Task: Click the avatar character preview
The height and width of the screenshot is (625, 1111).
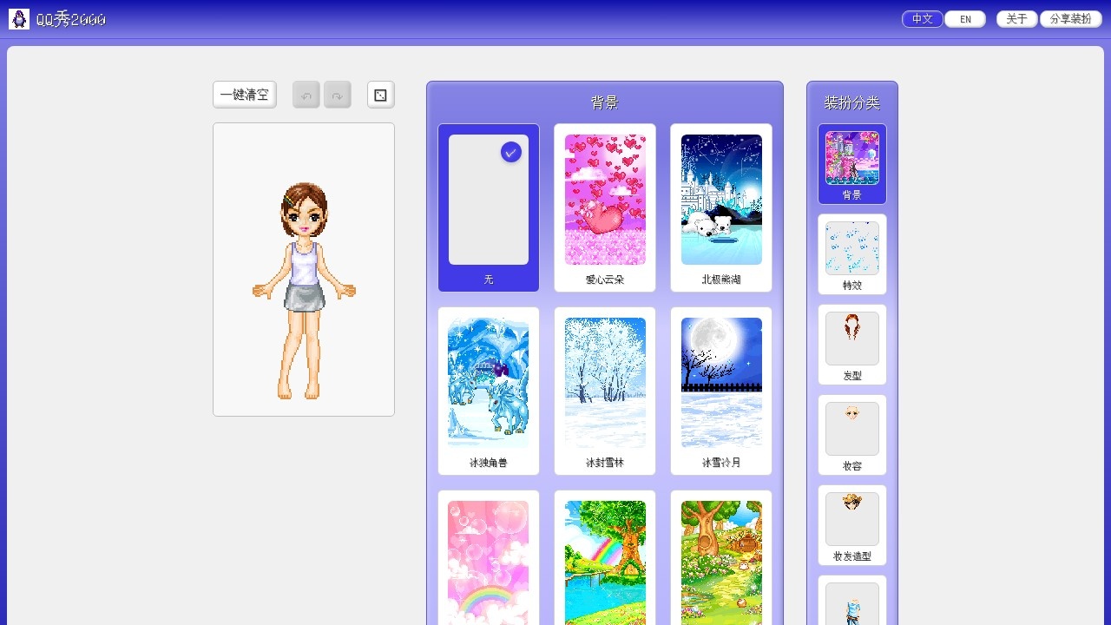Action: pos(304,269)
